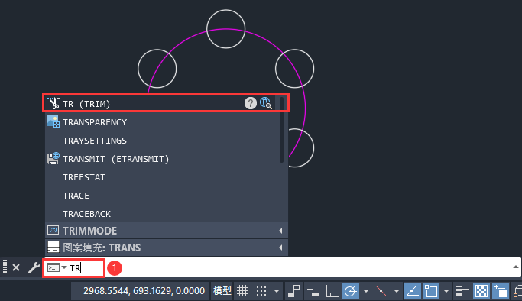Open help for the TR (TRIM) suggestion

251,103
